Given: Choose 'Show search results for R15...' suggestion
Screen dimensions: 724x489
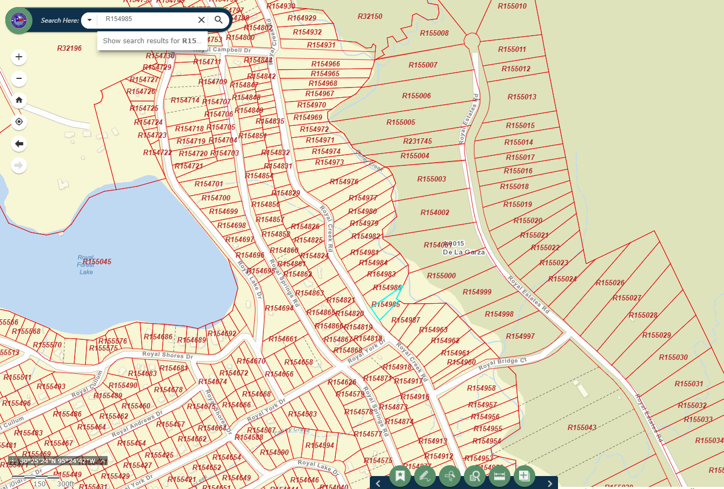Looking at the screenshot, I should tap(152, 41).
